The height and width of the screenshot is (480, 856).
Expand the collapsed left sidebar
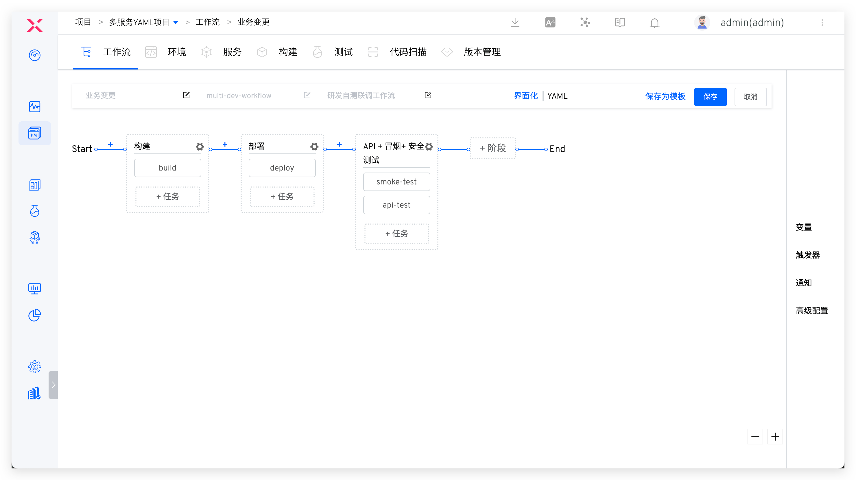click(53, 385)
